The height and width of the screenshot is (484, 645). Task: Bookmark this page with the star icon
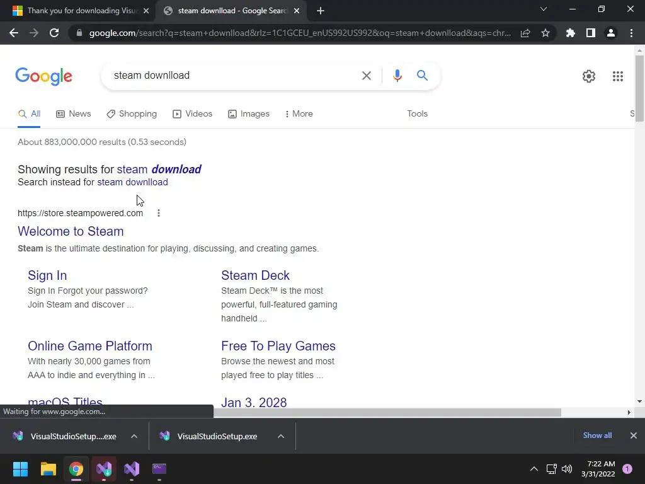[545, 33]
